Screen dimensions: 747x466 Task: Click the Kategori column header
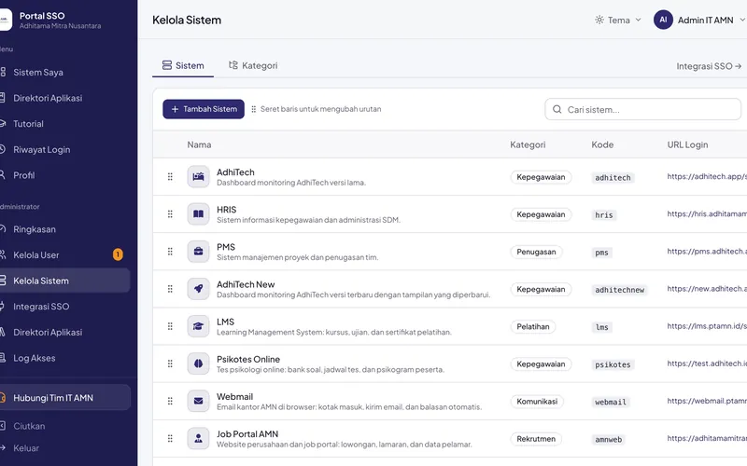click(528, 144)
